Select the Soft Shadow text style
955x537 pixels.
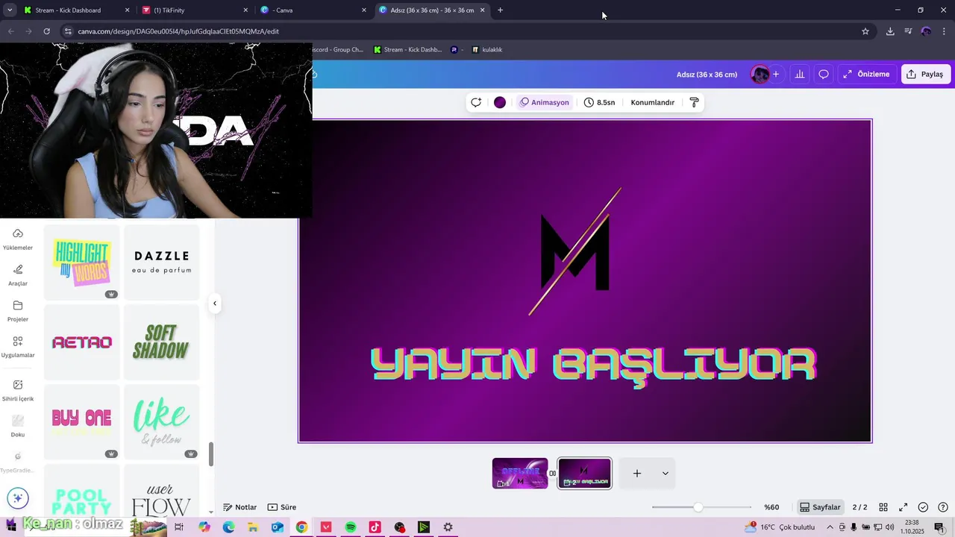[162, 342]
